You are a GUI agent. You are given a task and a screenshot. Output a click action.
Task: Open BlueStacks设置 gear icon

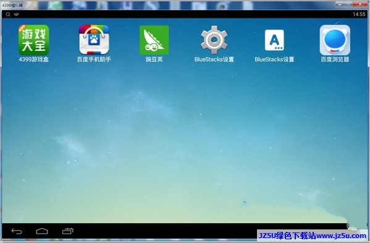[214, 40]
